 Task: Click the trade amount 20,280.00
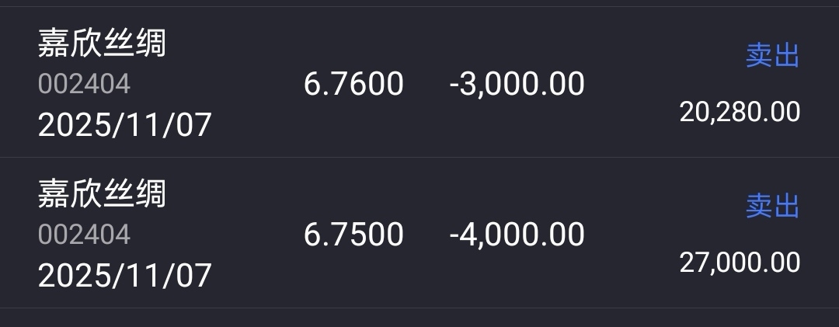(740, 112)
